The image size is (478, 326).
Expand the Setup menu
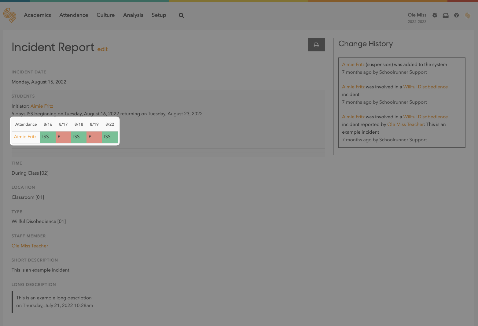(x=159, y=15)
